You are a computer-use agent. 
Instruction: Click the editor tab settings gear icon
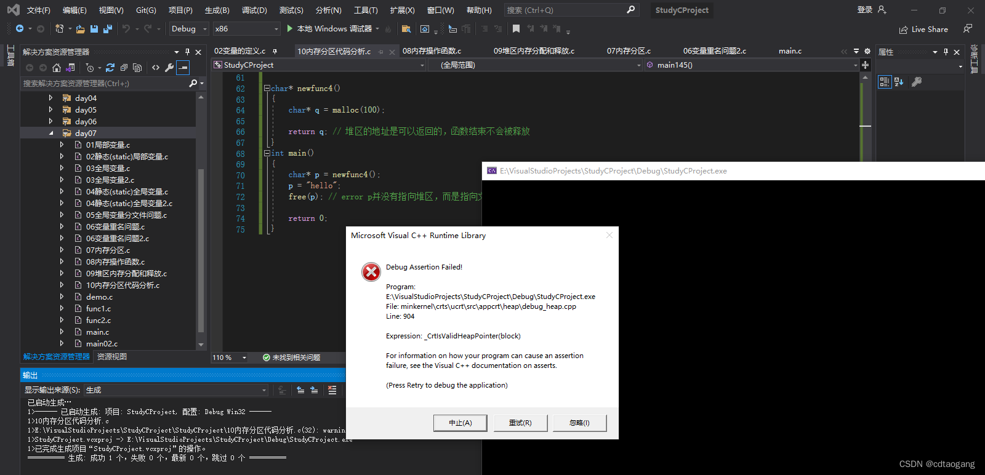pos(867,51)
